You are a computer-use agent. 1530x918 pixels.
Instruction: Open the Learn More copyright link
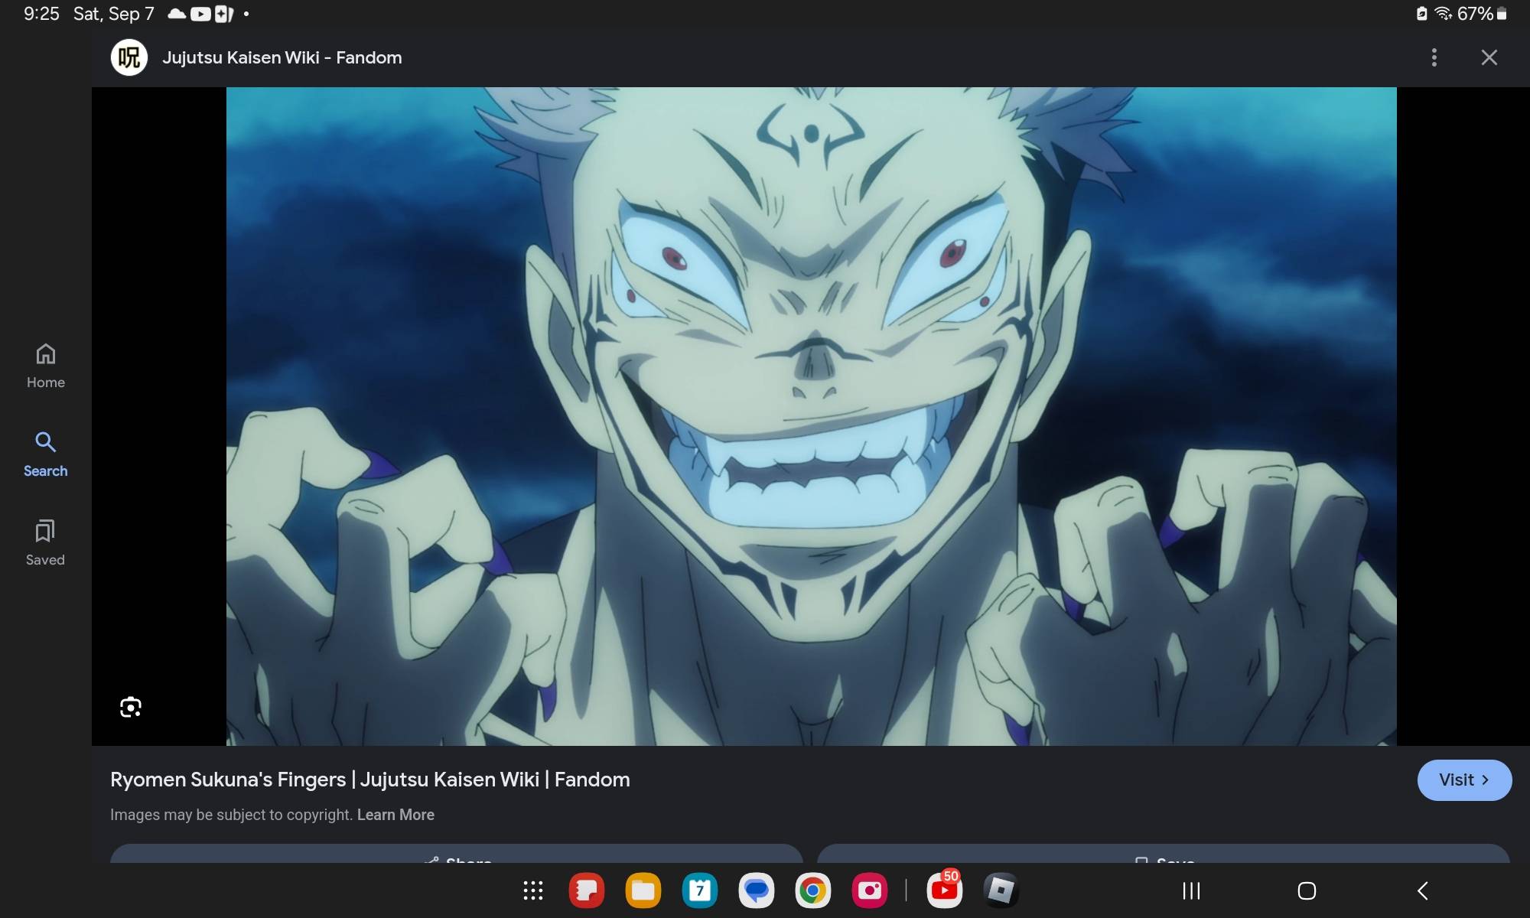396,815
